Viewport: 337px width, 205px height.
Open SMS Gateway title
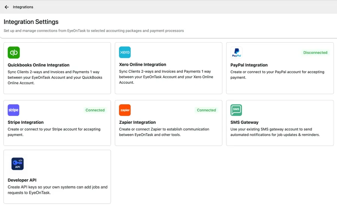245,122
